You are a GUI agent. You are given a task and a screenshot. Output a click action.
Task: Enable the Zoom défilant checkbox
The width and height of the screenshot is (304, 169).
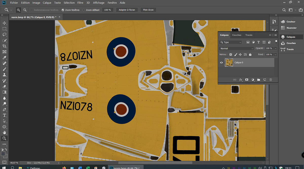point(84,10)
